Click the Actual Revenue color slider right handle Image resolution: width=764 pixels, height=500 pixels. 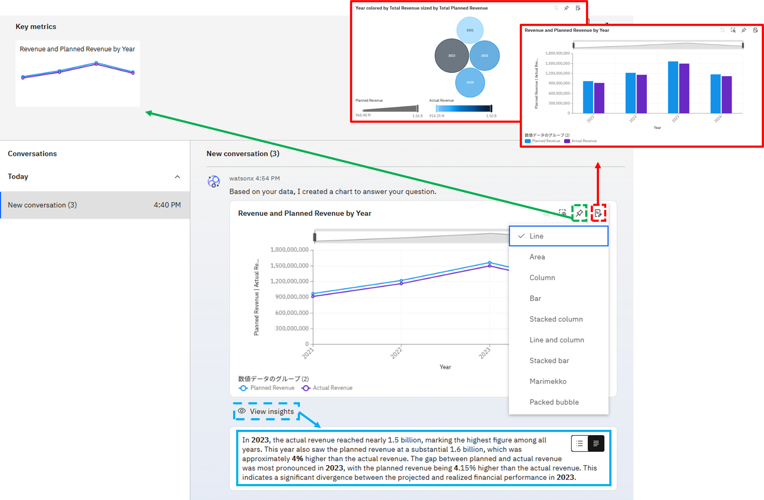click(491, 109)
